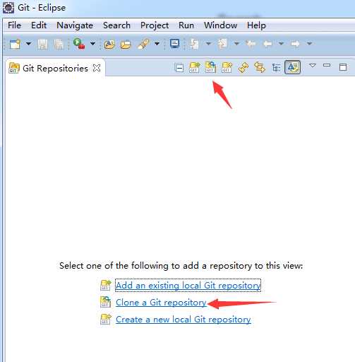Image resolution: width=355 pixels, height=362 pixels.
Task: Click the Collapse All icon
Action: click(x=179, y=68)
